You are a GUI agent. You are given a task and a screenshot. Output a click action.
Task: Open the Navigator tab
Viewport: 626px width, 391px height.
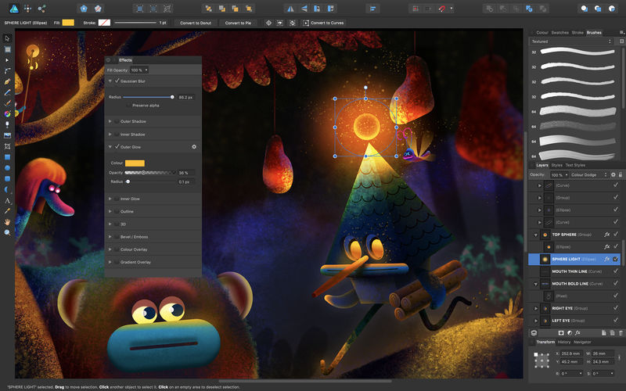582,342
